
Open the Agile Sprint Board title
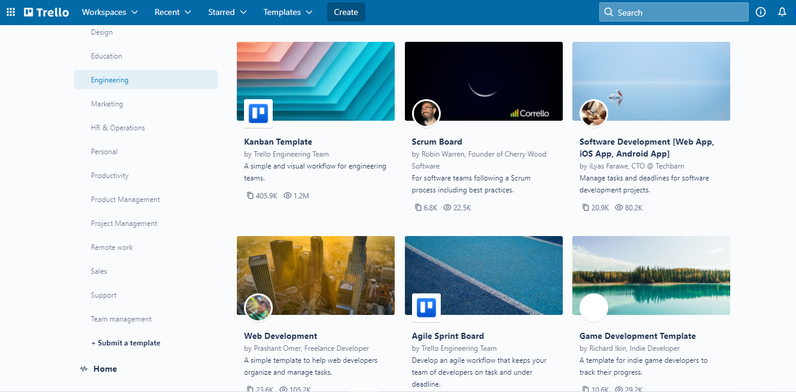(448, 336)
